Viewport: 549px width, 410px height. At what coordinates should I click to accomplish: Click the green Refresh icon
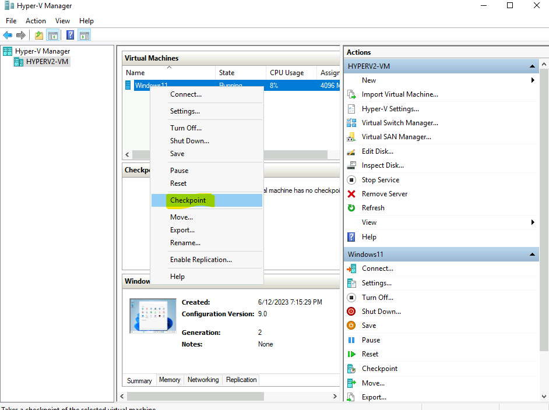351,208
